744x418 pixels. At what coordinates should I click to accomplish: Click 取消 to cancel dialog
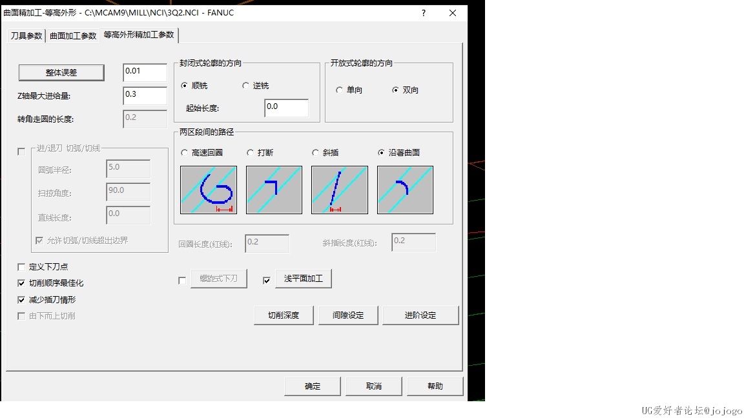click(374, 386)
